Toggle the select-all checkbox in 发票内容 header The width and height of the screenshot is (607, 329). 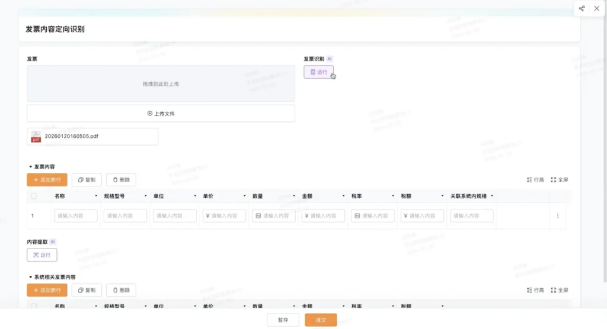click(x=34, y=196)
